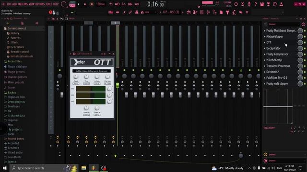Save project with the floppy disk icon
The width and height of the screenshot is (307, 172).
(262, 4)
